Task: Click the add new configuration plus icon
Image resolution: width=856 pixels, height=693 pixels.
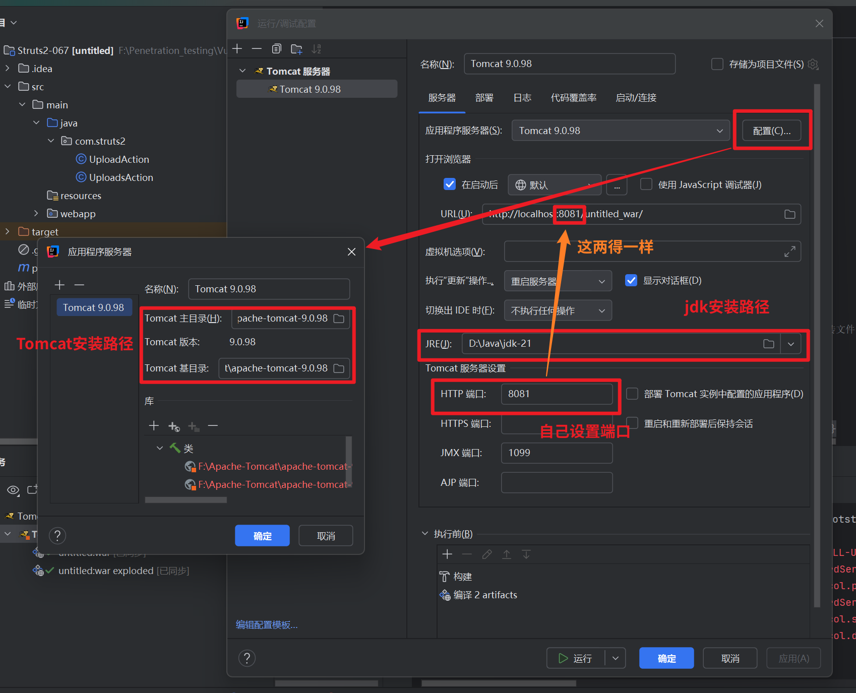Action: tap(237, 49)
